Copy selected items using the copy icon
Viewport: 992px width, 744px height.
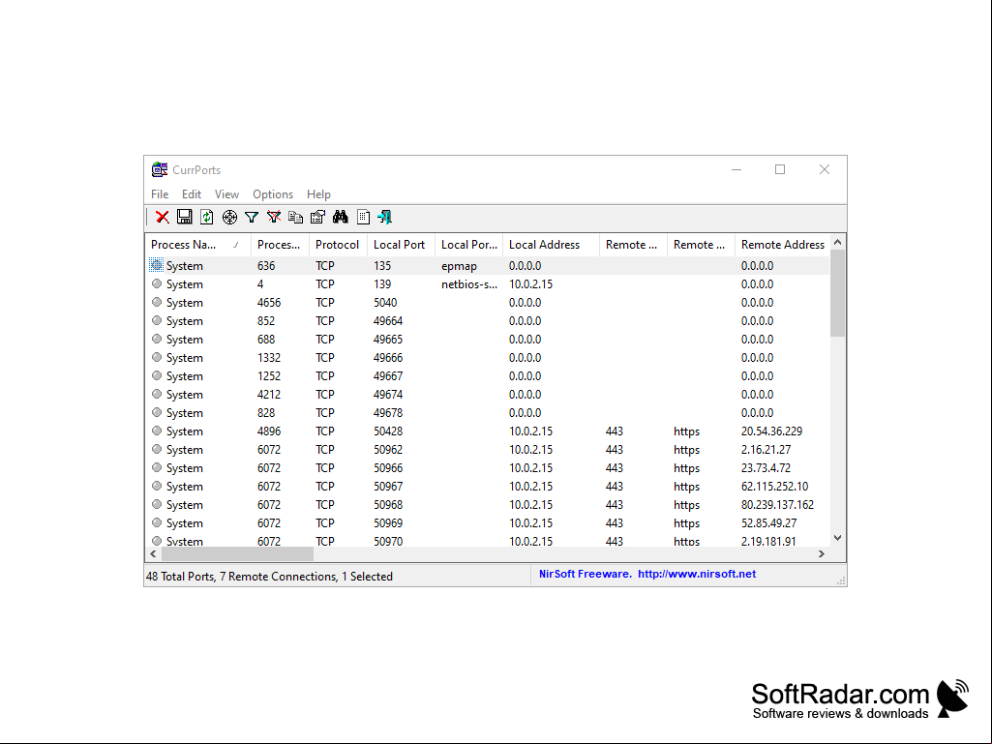click(x=295, y=217)
